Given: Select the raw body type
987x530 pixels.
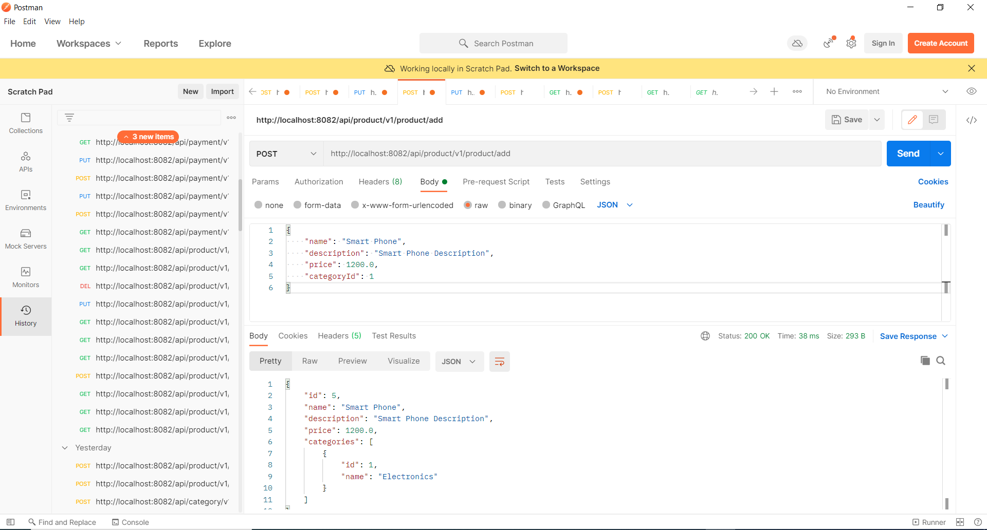Looking at the screenshot, I should pos(476,205).
